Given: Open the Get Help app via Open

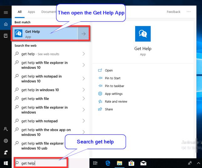Looking at the screenshot, I should pyautogui.click(x=109, y=70).
